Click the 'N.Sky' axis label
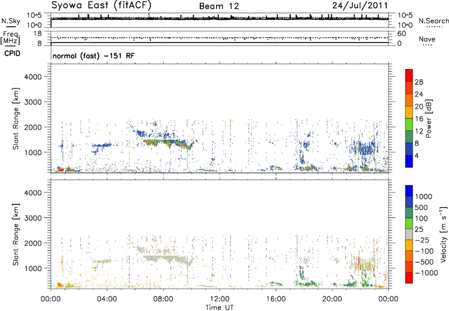This screenshot has height=311, width=449. coord(11,21)
